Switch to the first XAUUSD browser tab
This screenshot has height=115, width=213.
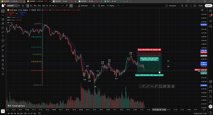13,1
